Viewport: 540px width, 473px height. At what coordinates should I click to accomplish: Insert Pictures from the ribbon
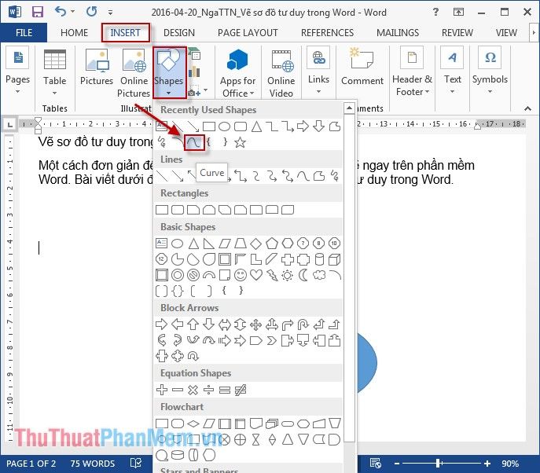coord(97,67)
